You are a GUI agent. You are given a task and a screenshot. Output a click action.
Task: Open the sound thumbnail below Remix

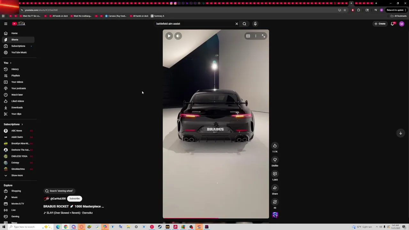click(275, 215)
